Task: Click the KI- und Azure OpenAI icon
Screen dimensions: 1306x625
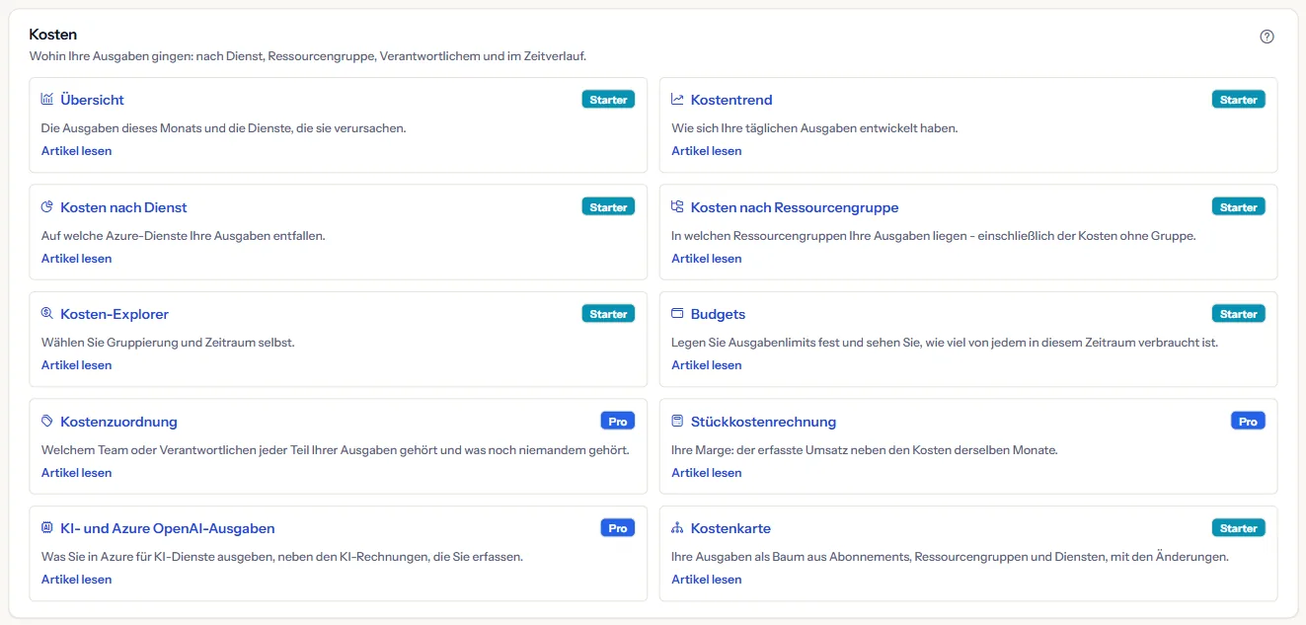Action: tap(47, 528)
